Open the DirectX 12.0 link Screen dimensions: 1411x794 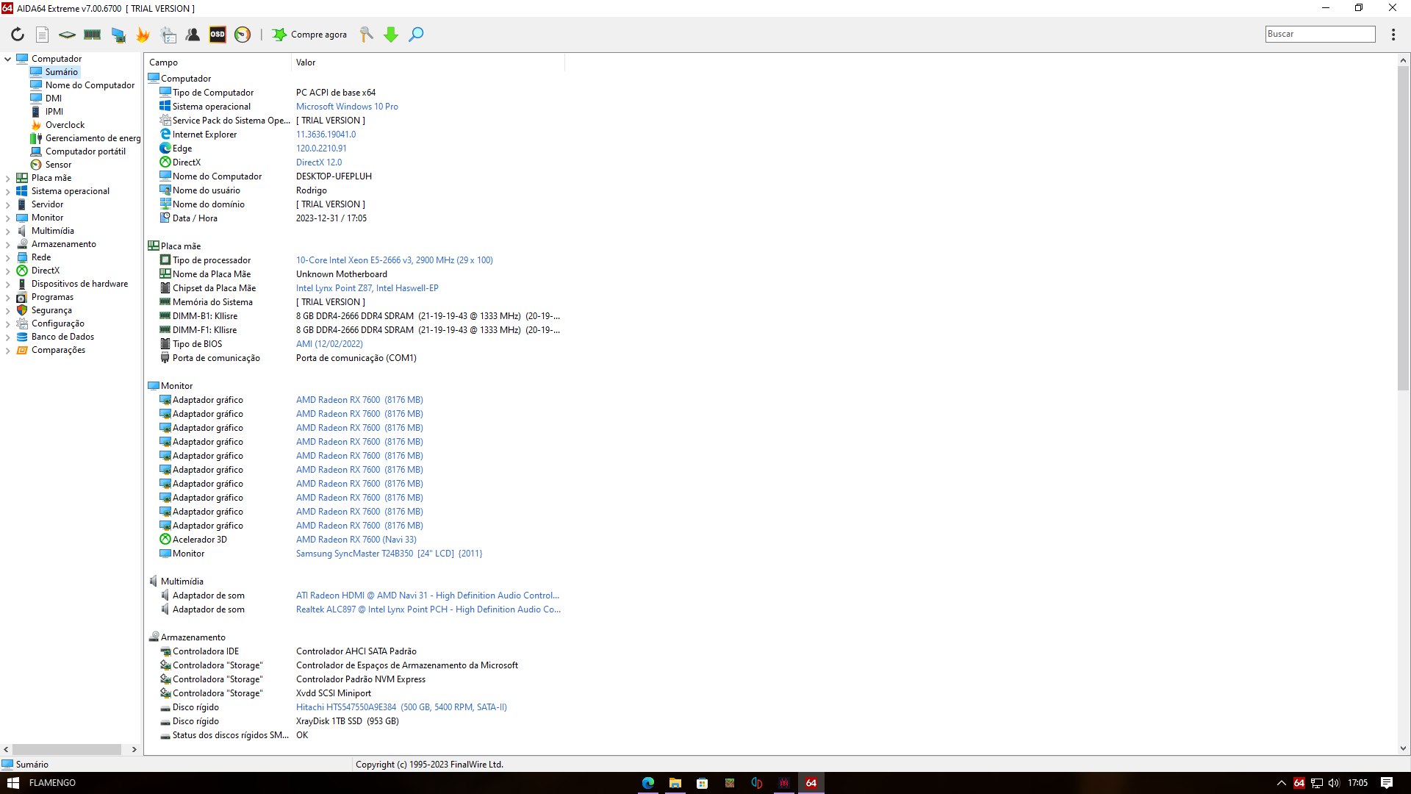[x=319, y=162]
